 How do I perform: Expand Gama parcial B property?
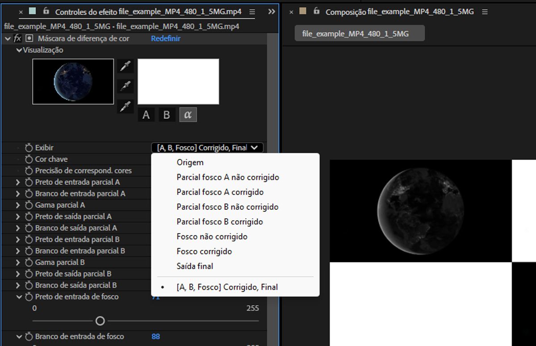[18, 262]
